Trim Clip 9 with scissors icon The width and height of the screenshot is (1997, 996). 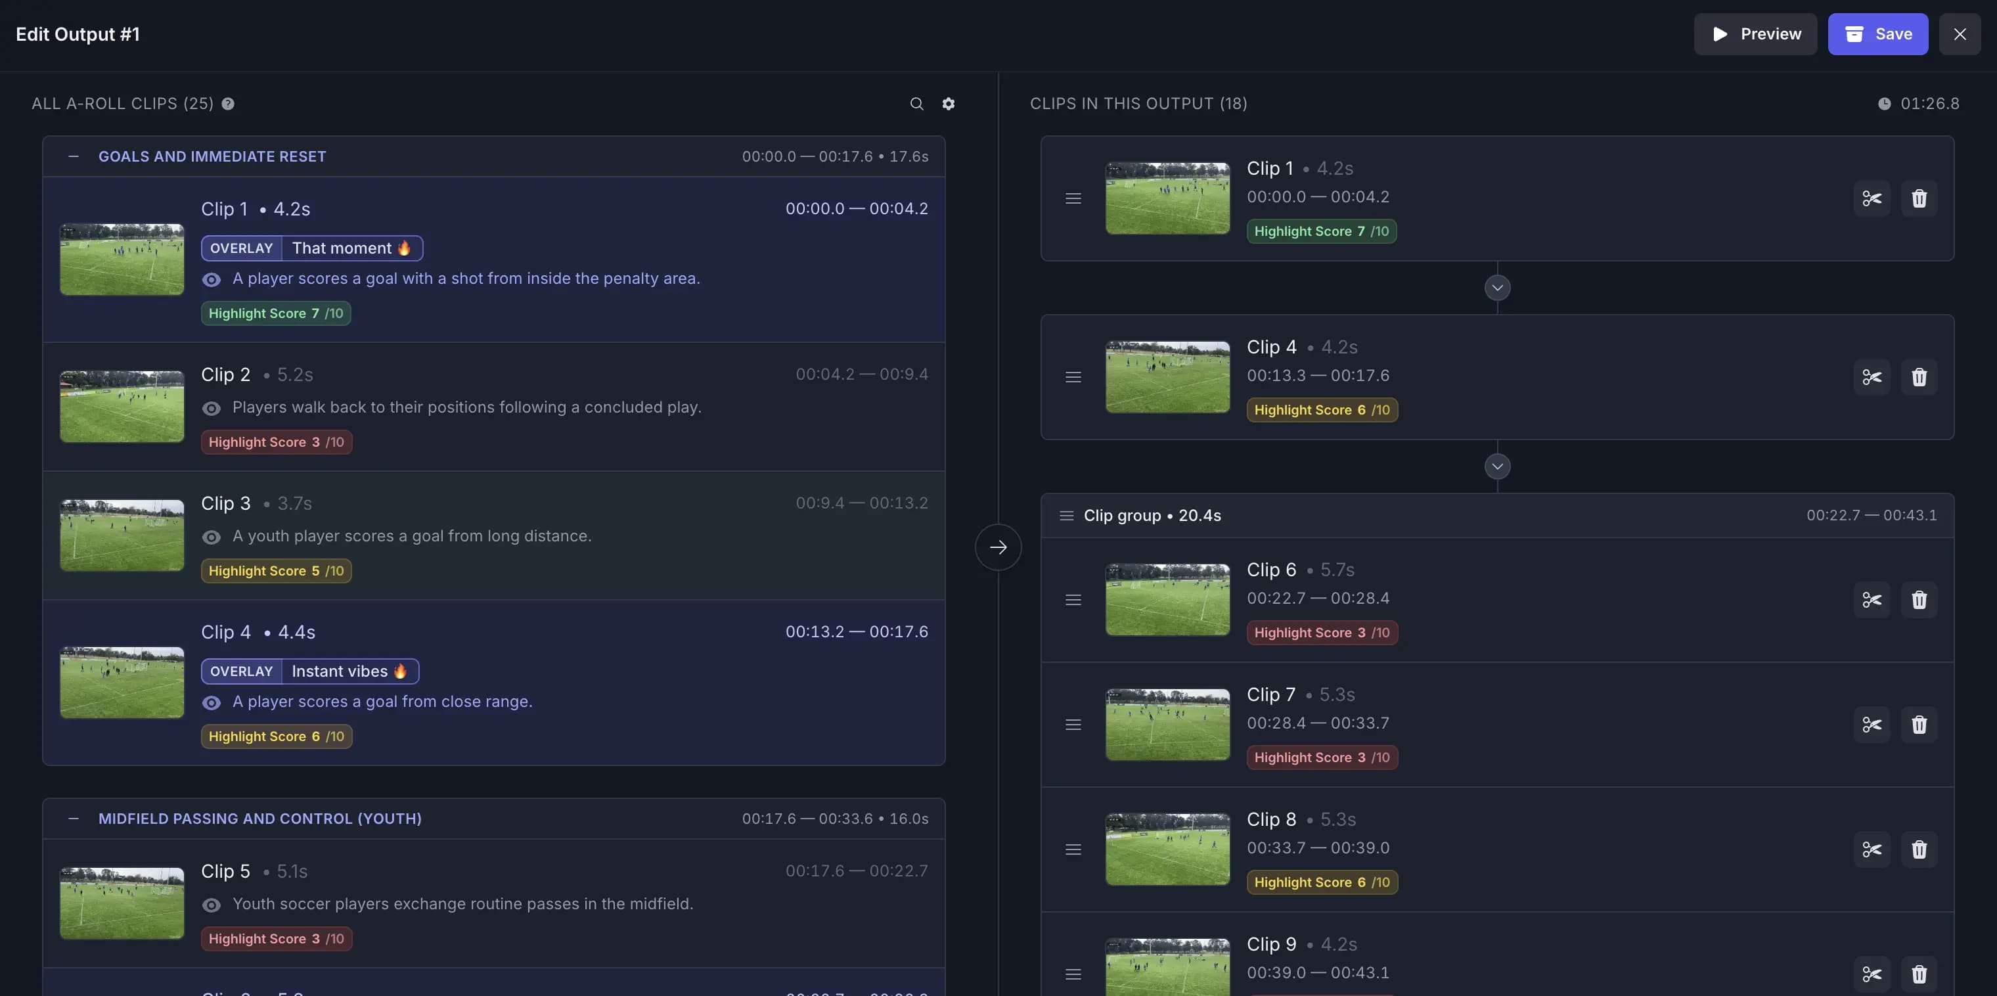tap(1872, 974)
